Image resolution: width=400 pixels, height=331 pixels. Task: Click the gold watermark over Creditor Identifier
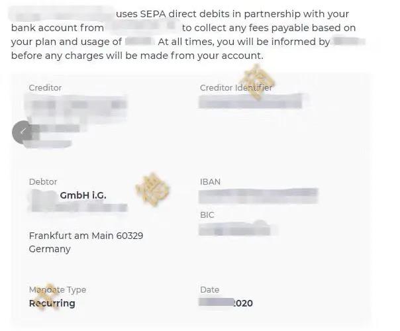click(258, 81)
